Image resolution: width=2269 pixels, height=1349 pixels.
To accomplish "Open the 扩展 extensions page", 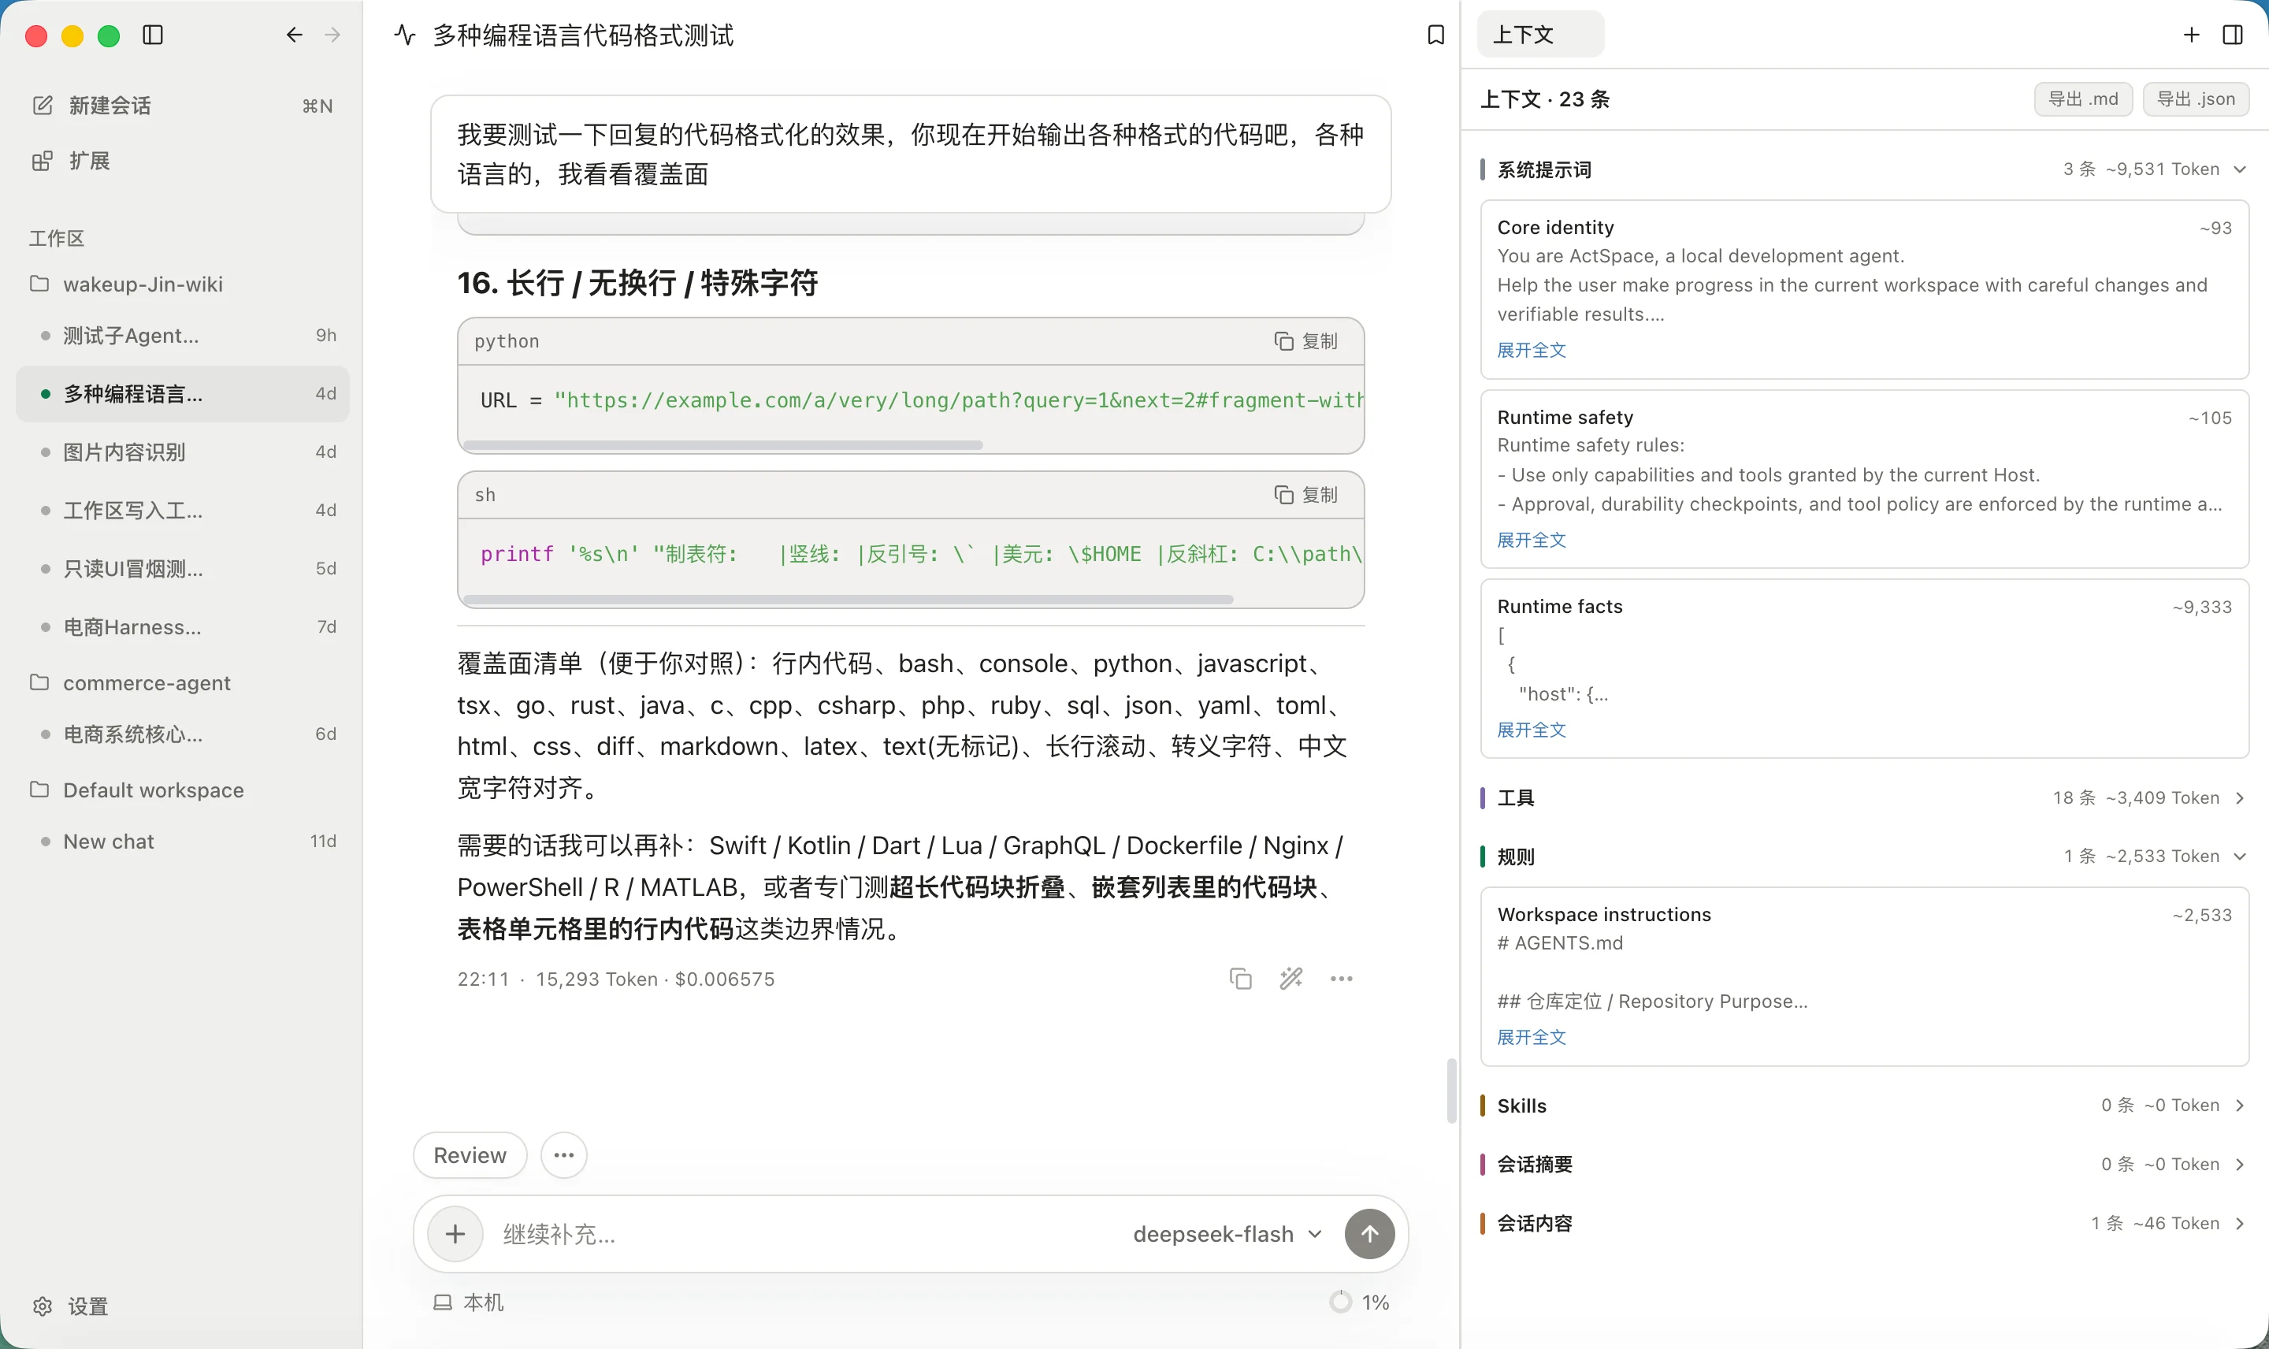I will [x=182, y=161].
